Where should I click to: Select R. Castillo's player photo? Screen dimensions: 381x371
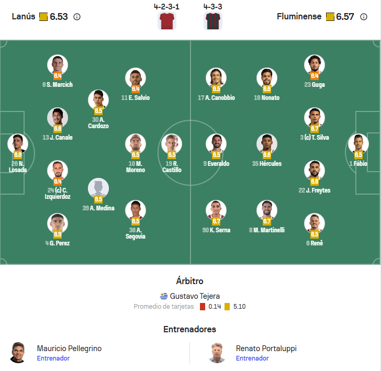click(172, 144)
